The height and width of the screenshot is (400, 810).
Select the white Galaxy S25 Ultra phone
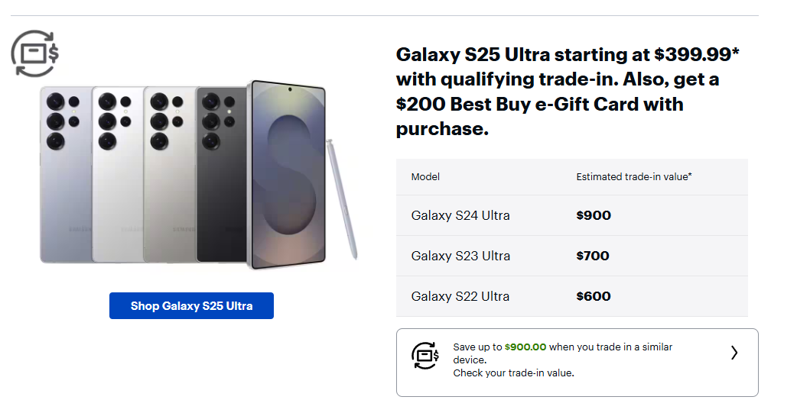point(117,175)
